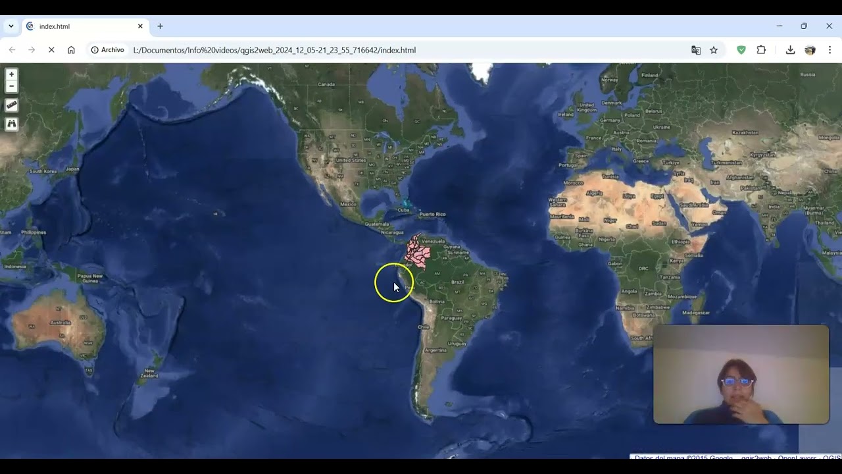Close the index.html tab
This screenshot has height=474, width=842.
pos(140,26)
